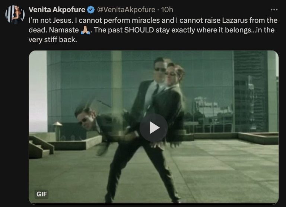Click the word Namaste in the tweet

pyautogui.click(x=64, y=30)
